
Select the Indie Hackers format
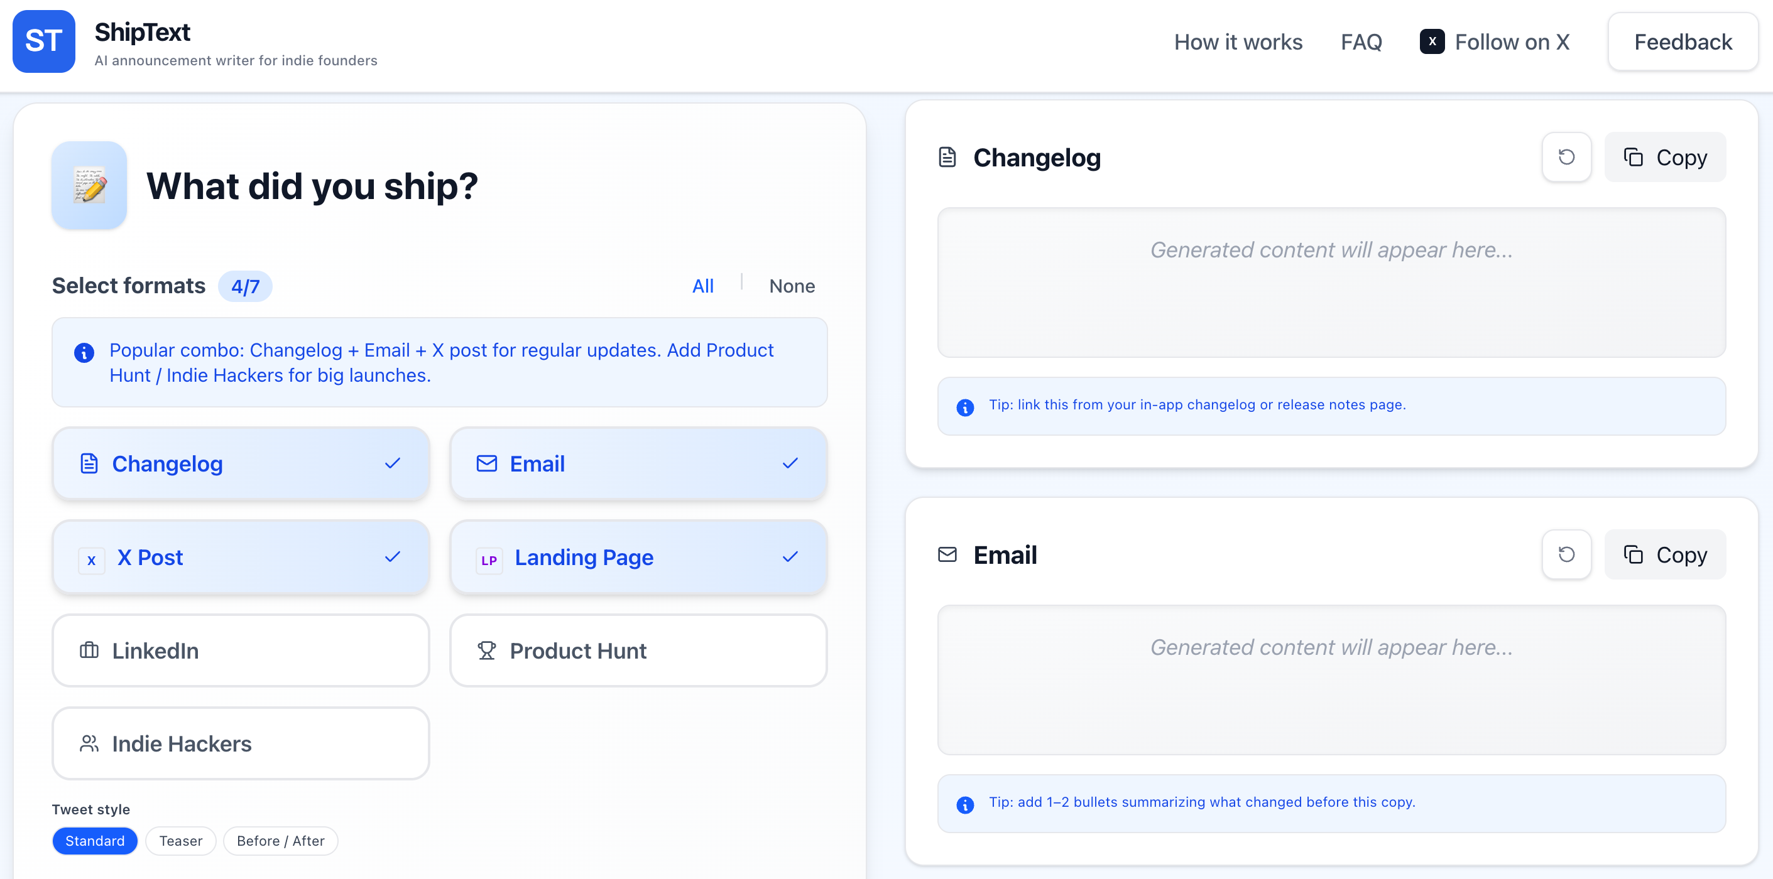coord(240,743)
